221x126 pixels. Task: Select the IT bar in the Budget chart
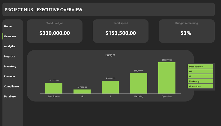110,87
